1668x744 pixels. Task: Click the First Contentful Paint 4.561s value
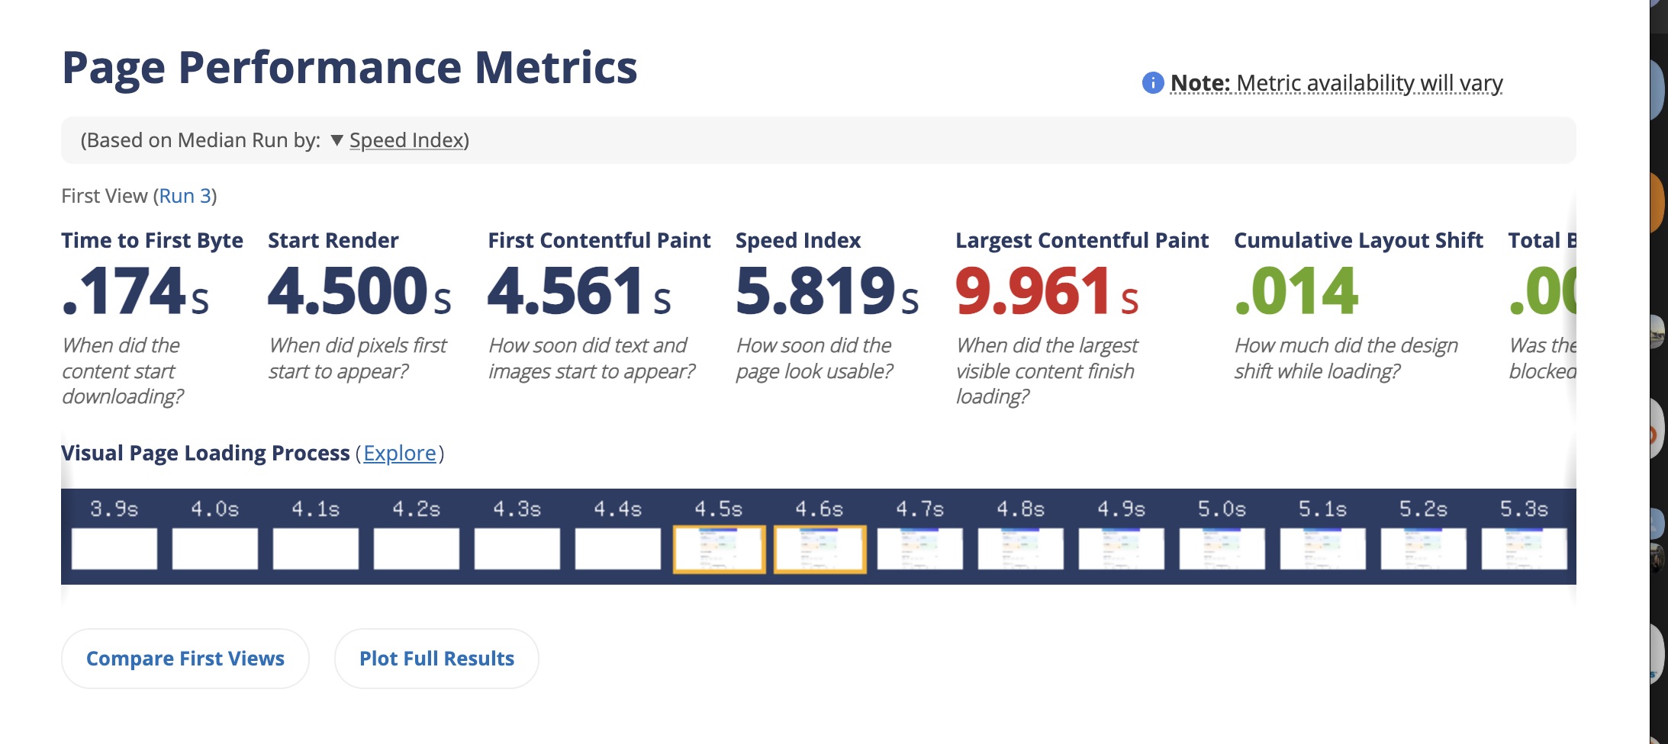579,291
